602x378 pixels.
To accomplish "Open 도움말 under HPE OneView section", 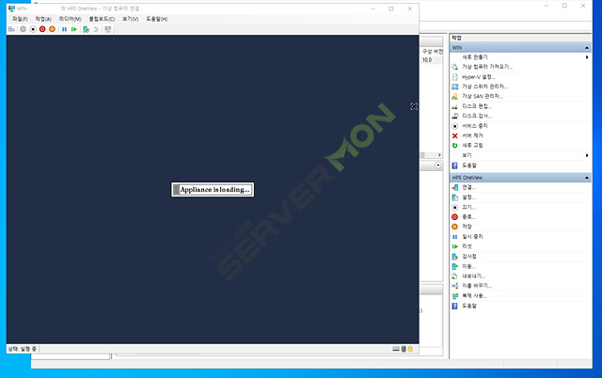I will (x=469, y=306).
